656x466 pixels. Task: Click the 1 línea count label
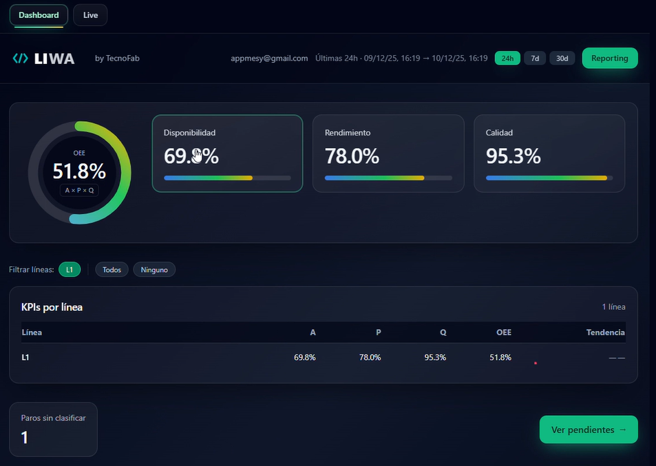coord(613,307)
